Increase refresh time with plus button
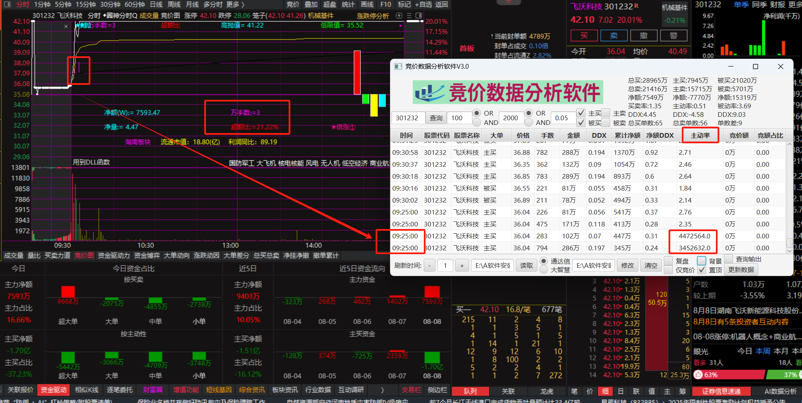 [462, 266]
